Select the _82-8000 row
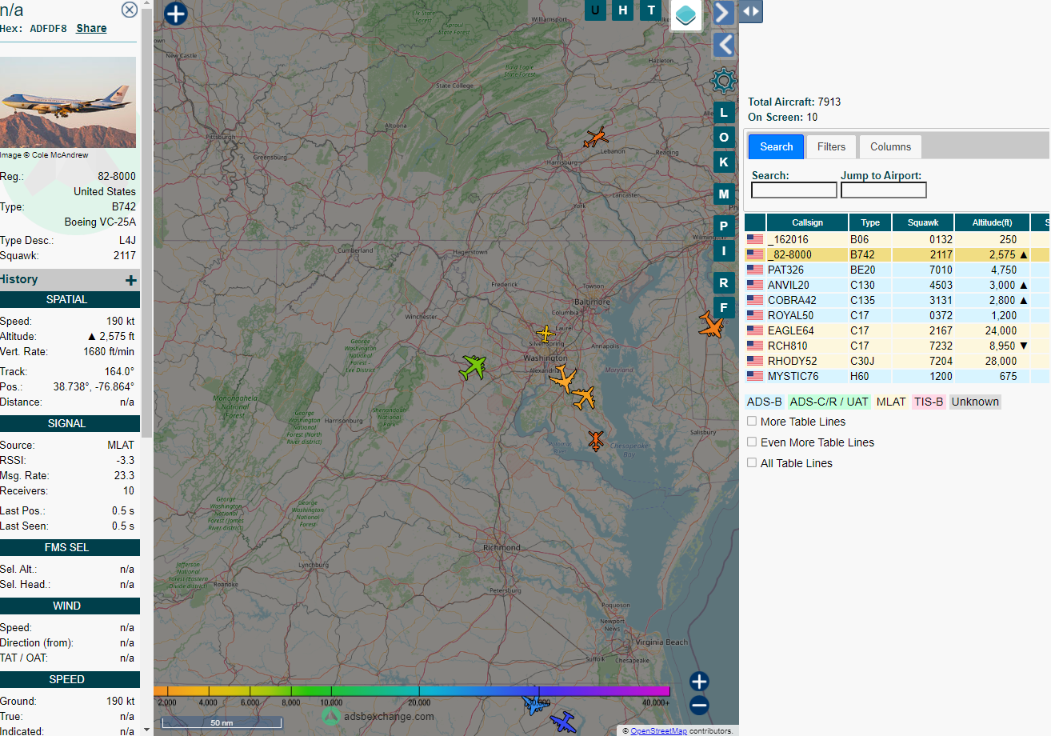This screenshot has width=1051, height=736. pyautogui.click(x=897, y=254)
